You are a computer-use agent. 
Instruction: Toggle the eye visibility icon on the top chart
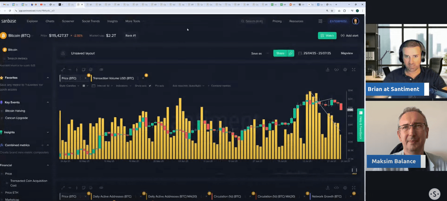point(101,70)
